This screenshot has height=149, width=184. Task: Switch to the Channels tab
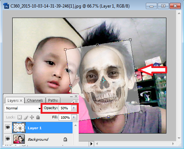[35, 100]
